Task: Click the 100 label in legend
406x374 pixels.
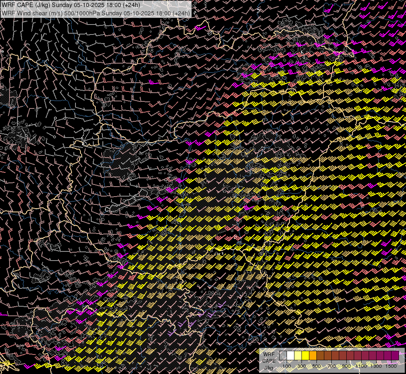Action: pyautogui.click(x=287, y=366)
